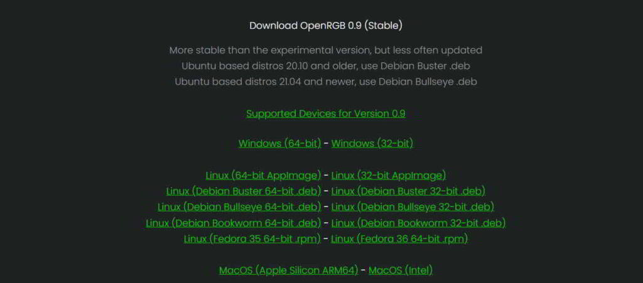Download the Fedora 35 64-bit .rpm

252,239
